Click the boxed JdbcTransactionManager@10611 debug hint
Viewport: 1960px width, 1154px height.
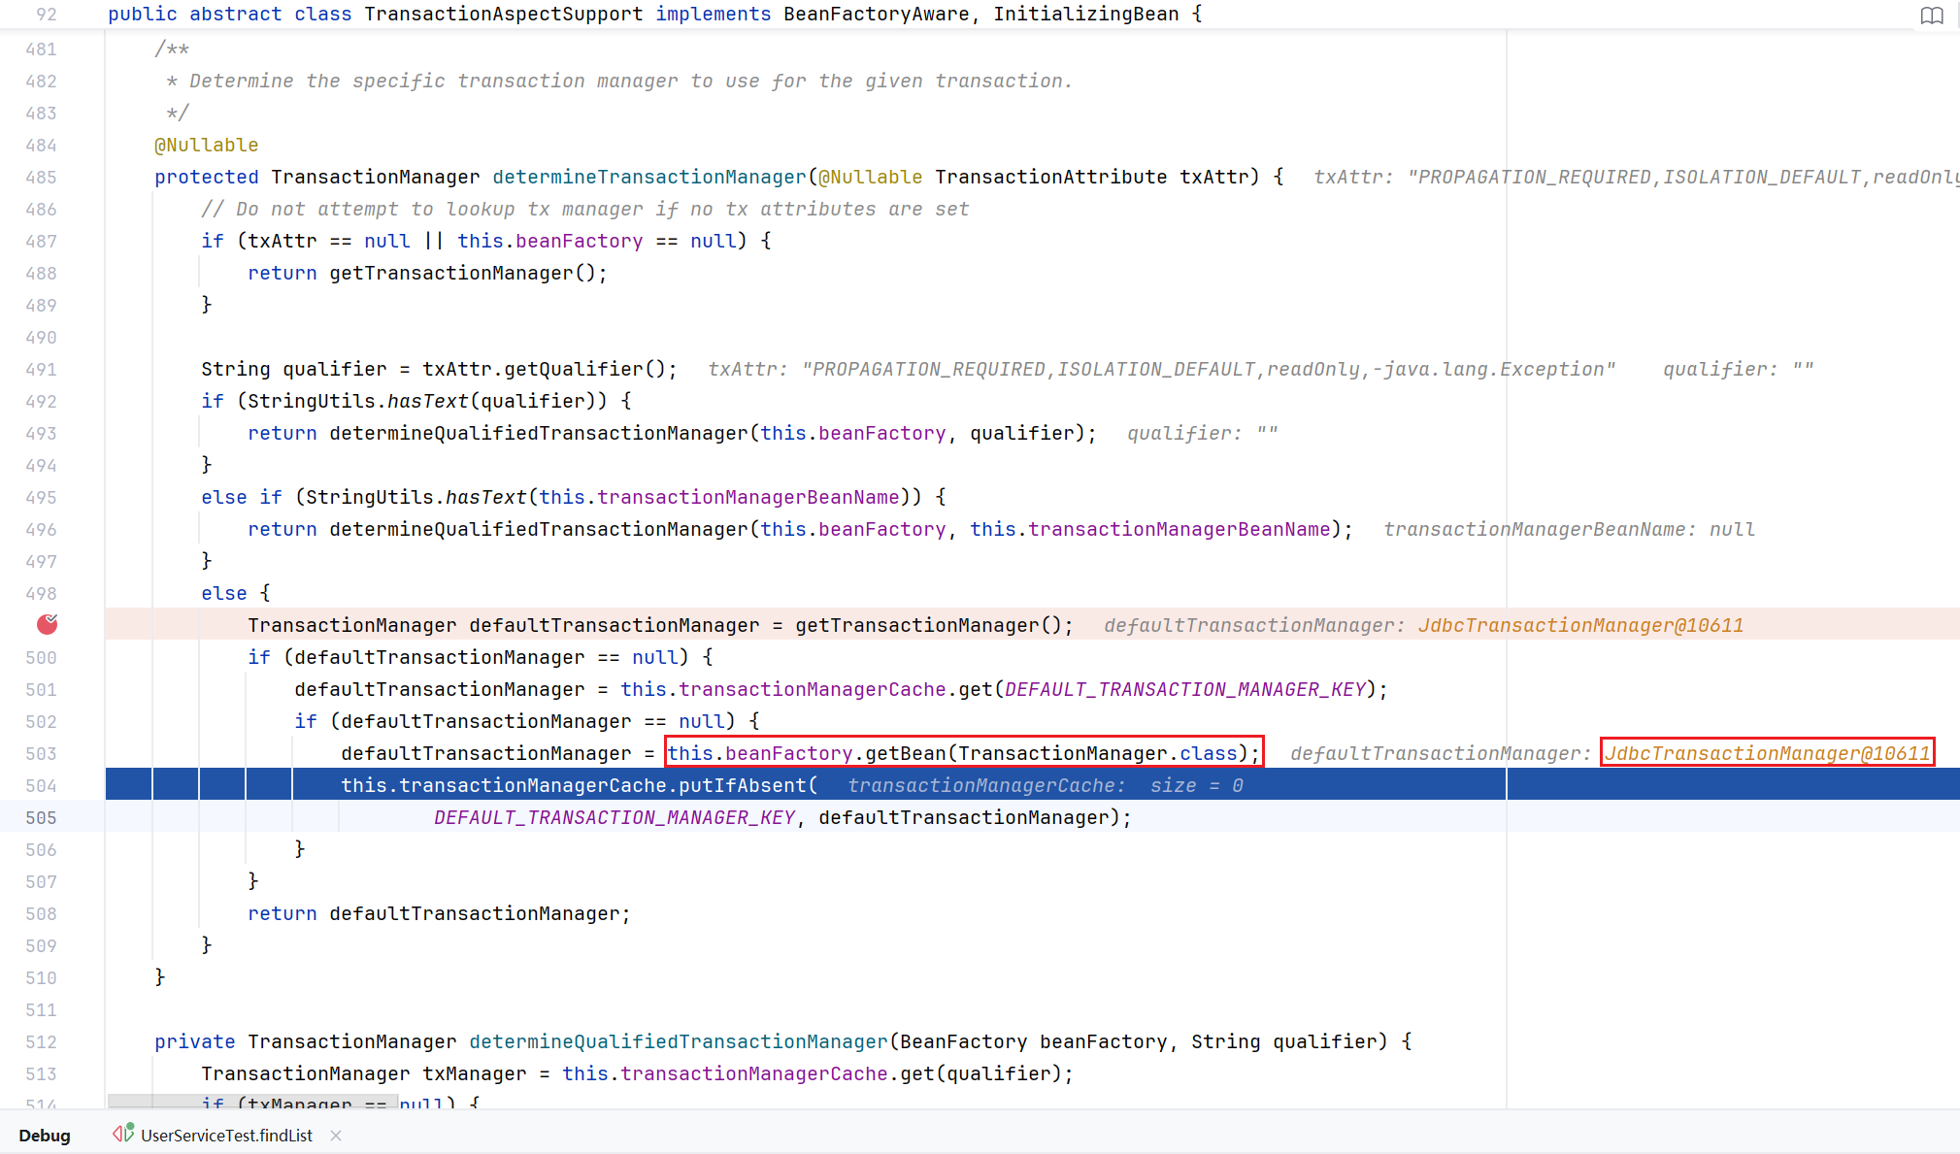(1766, 754)
